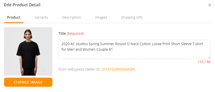Click the black T-shirt in the product photo
The height and width of the screenshot is (92, 215).
tap(28, 54)
